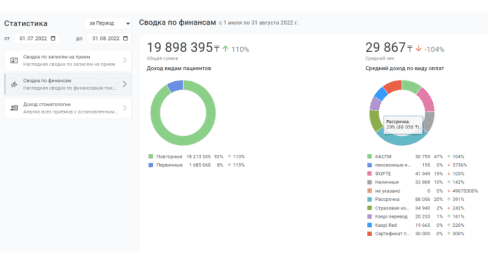Click the finance summary chart icon

click(x=14, y=84)
